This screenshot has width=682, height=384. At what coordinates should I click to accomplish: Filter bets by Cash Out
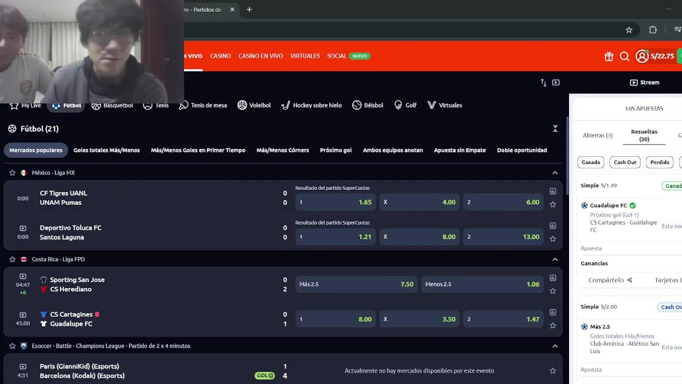tap(625, 162)
